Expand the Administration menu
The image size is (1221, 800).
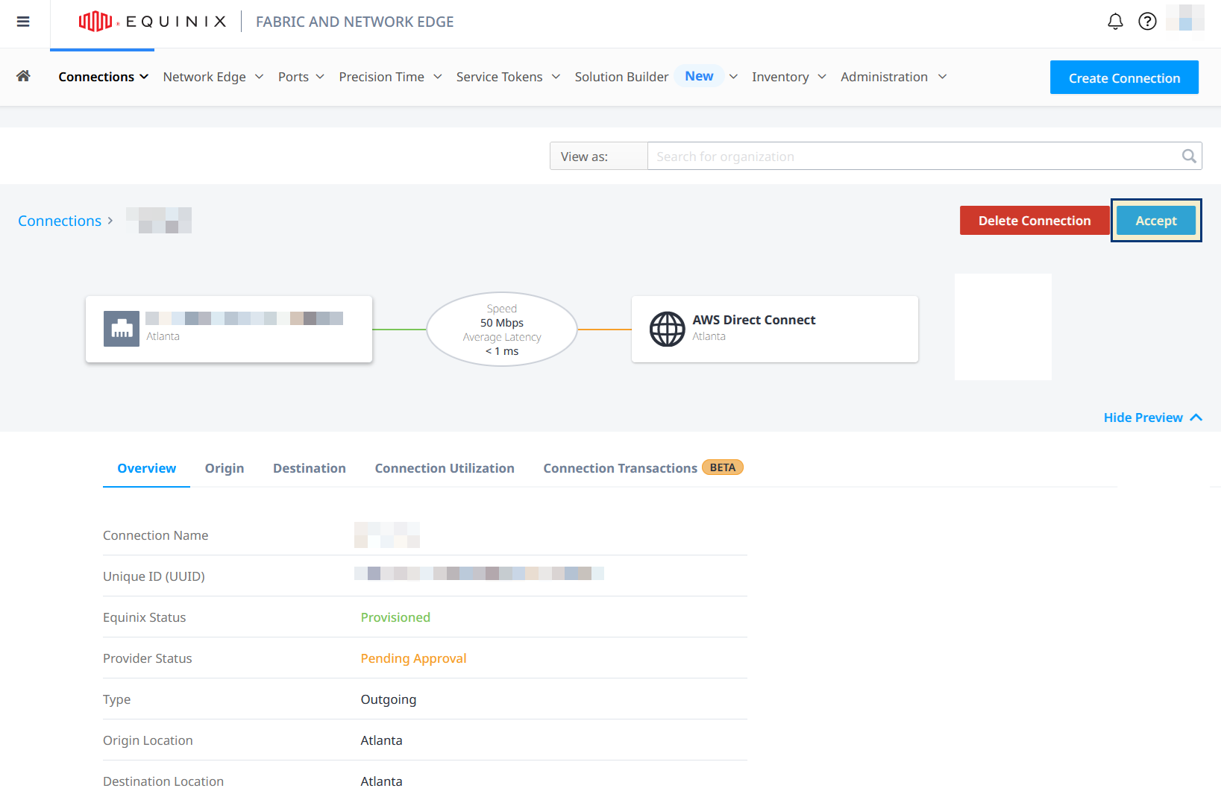(894, 77)
